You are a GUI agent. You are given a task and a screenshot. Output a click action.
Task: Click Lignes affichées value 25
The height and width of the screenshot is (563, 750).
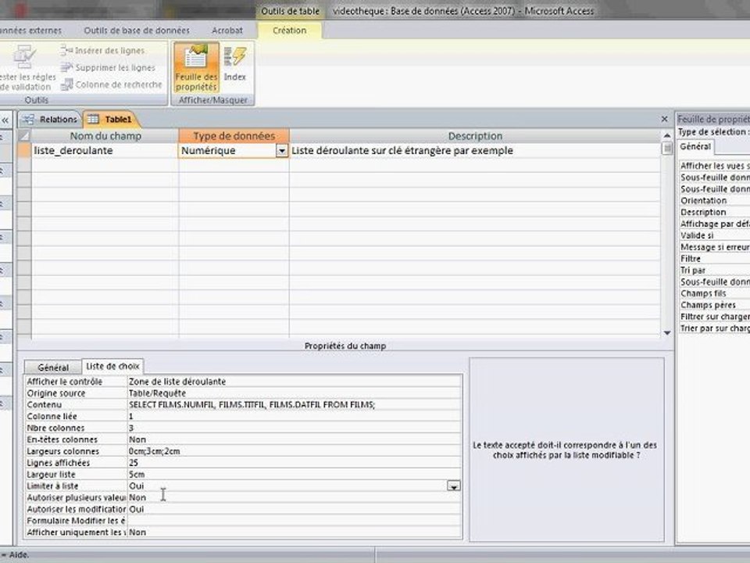295,462
